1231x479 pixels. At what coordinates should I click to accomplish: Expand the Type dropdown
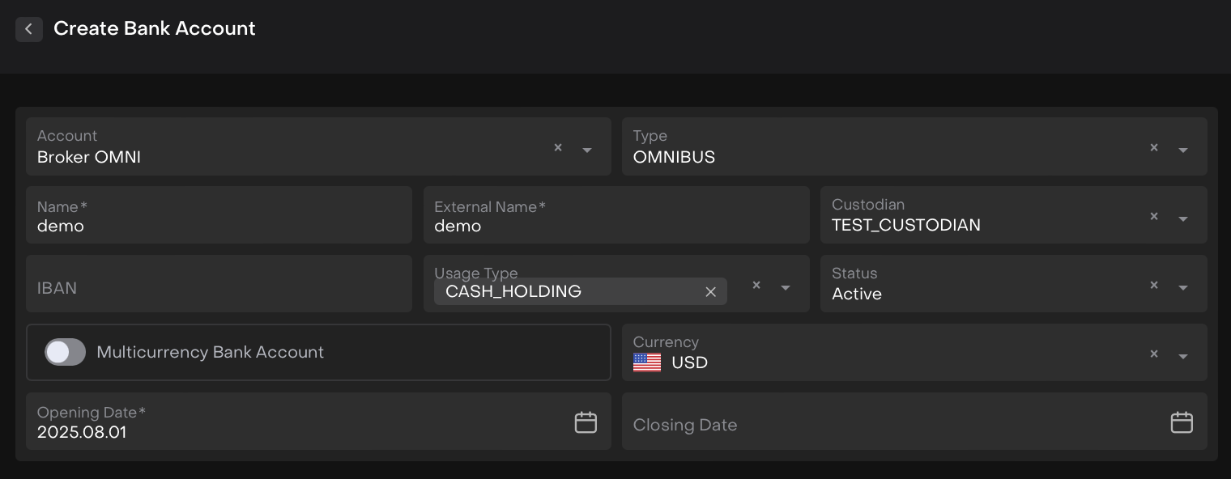1183,150
